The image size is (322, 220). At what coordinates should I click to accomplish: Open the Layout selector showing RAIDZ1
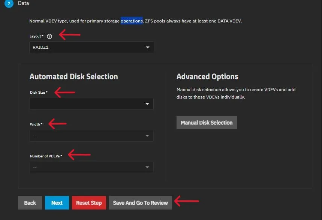click(x=90, y=47)
